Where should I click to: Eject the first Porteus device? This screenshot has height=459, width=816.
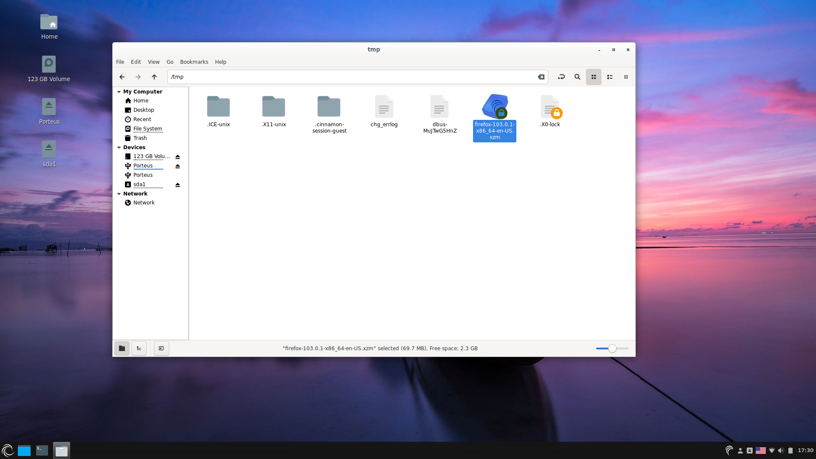[178, 166]
